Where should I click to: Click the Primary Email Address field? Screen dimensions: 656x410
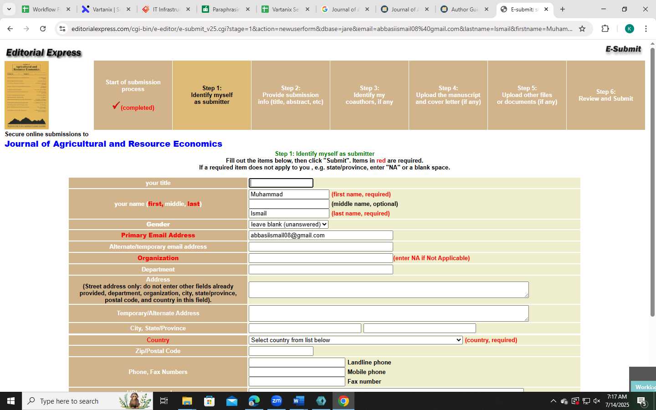tap(321, 235)
